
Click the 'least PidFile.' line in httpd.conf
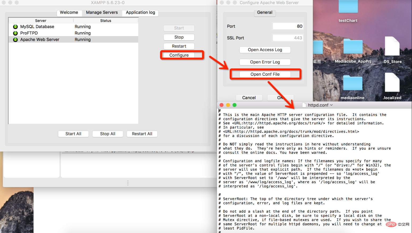[237, 228]
